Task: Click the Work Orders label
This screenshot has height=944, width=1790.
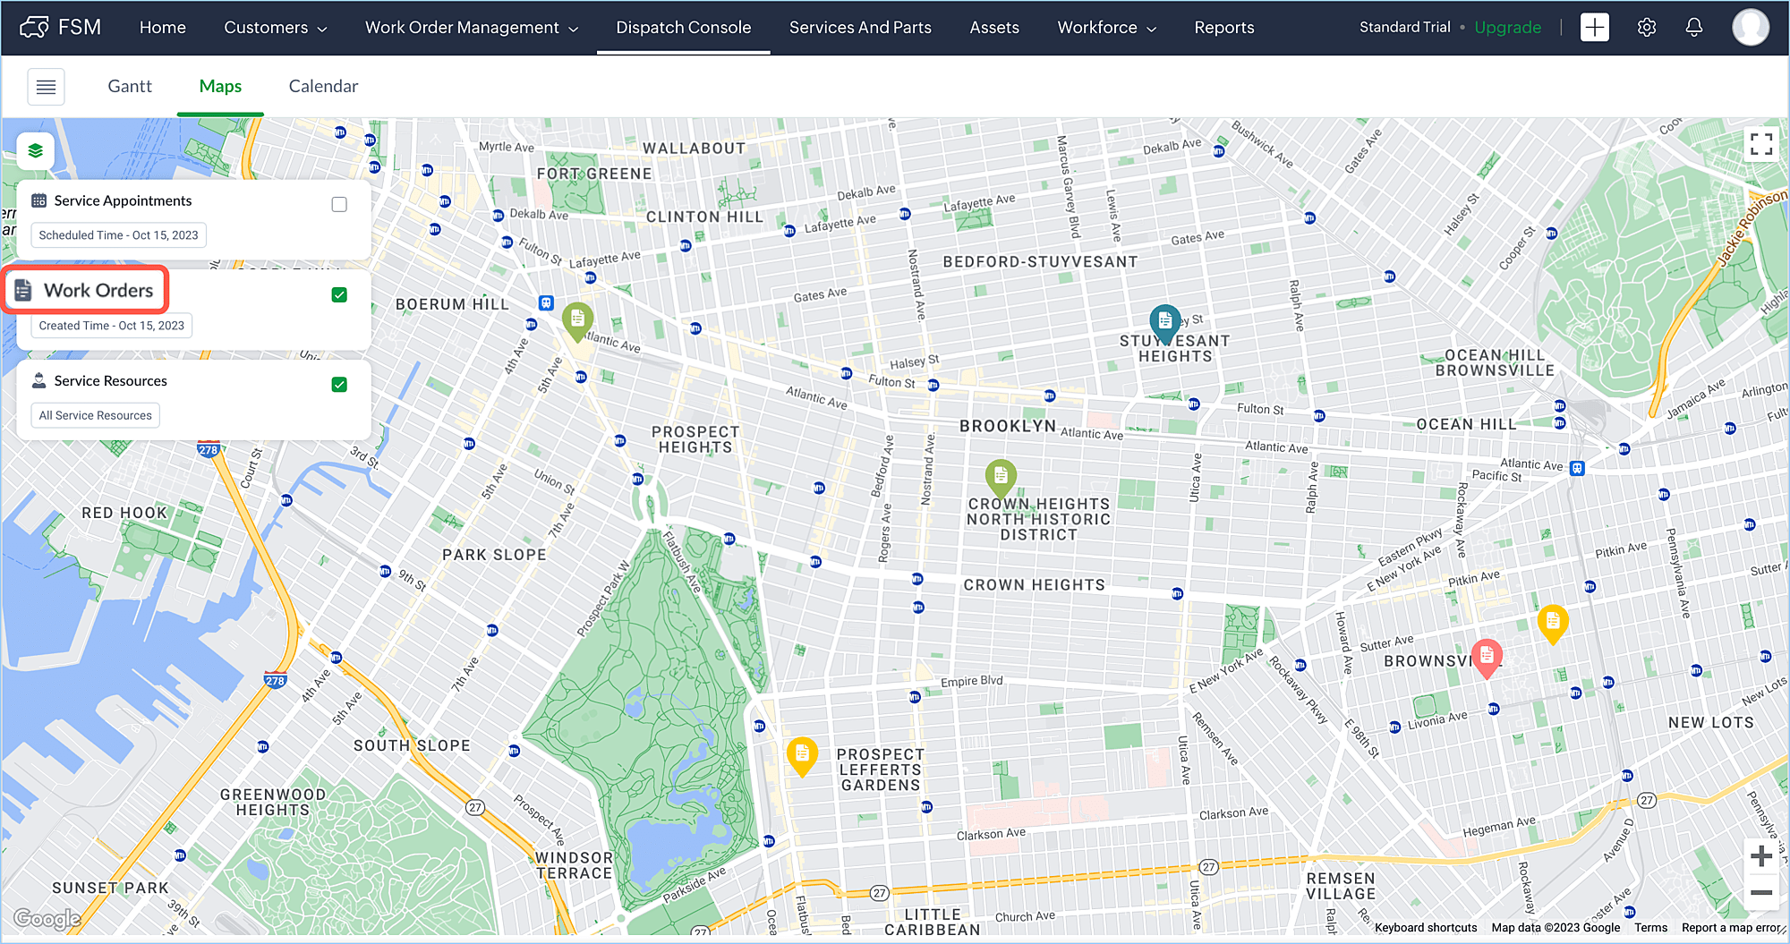Action: (98, 291)
